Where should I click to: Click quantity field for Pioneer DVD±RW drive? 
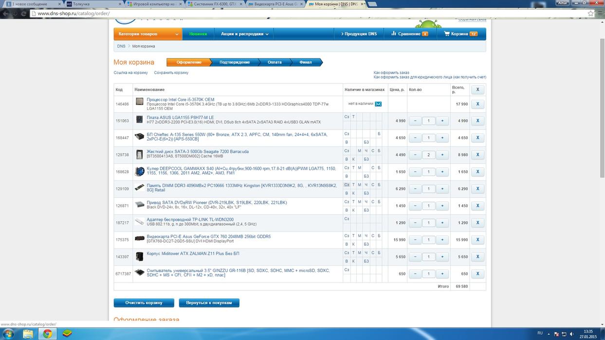tap(429, 206)
